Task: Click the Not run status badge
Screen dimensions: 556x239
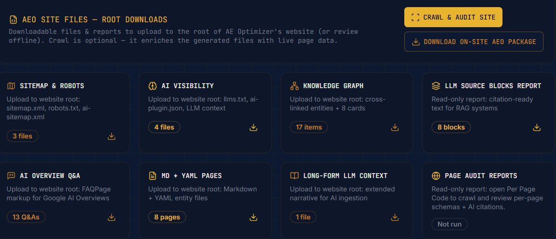Action: point(449,224)
